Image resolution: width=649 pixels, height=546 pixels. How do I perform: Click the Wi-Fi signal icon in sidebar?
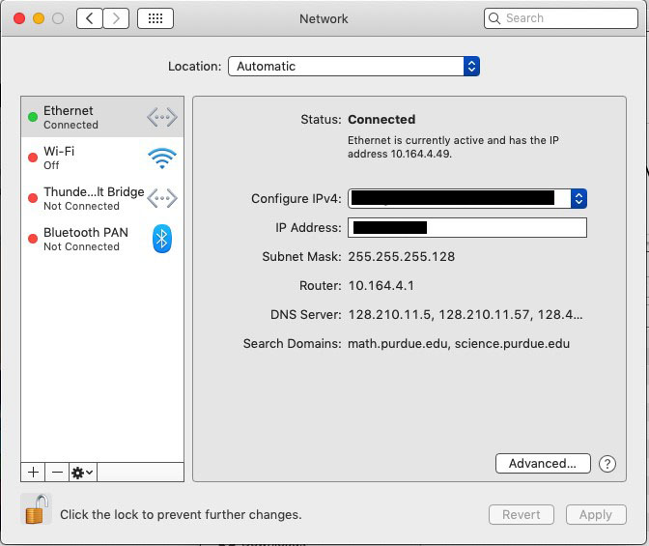click(161, 158)
